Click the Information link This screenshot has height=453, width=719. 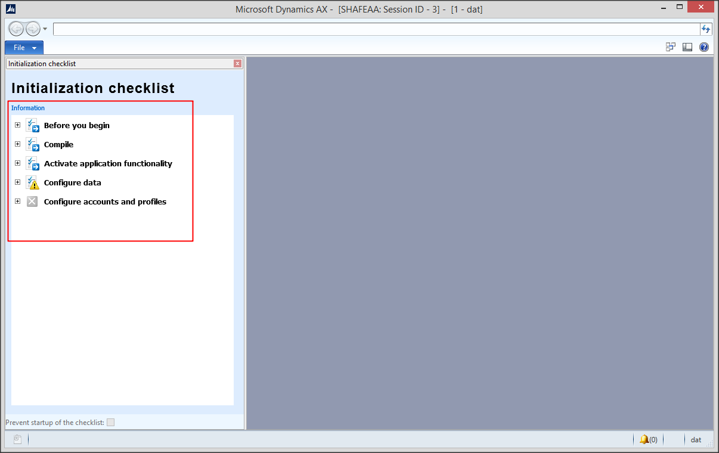28,108
